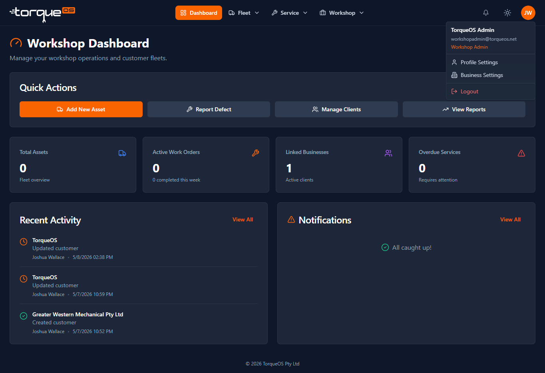The image size is (545, 373).
Task: Open View Reports
Action: pos(464,109)
